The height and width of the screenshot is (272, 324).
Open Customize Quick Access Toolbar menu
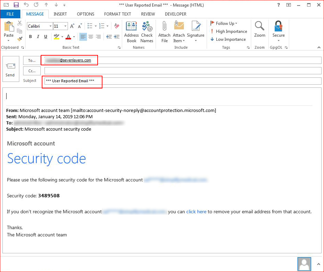(x=64, y=5)
